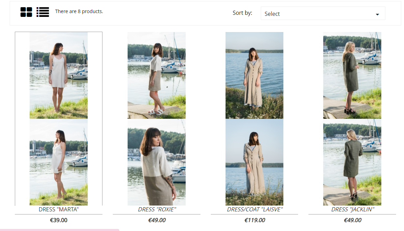
Task: Switch to grid view icon
Action: 26,12
